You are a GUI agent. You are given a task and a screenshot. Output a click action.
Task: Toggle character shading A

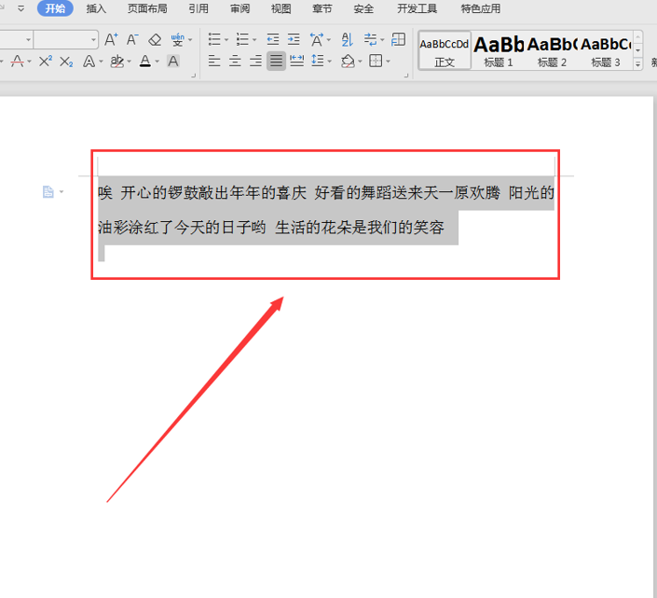coord(173,62)
